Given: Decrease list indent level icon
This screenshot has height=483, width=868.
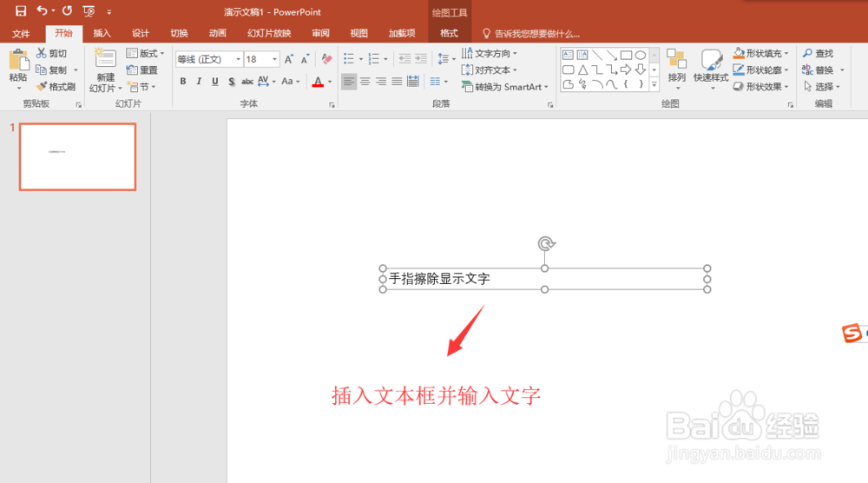Looking at the screenshot, I should (x=404, y=59).
